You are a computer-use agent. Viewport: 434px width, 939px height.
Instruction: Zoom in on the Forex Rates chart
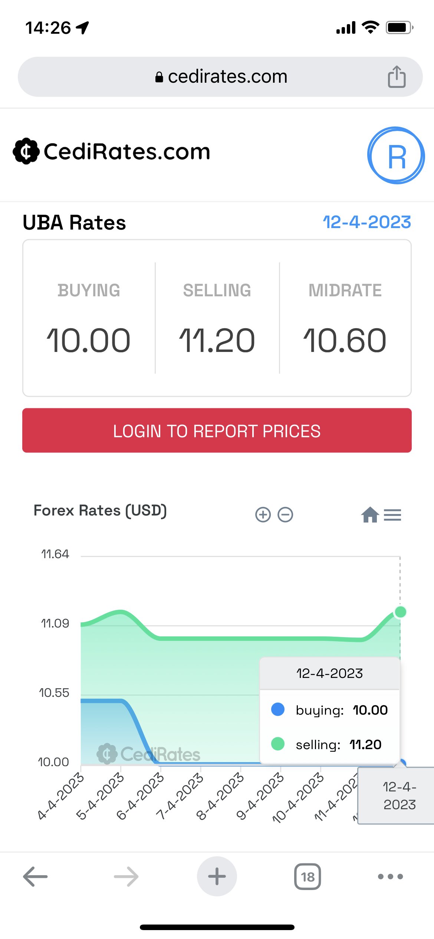point(263,514)
